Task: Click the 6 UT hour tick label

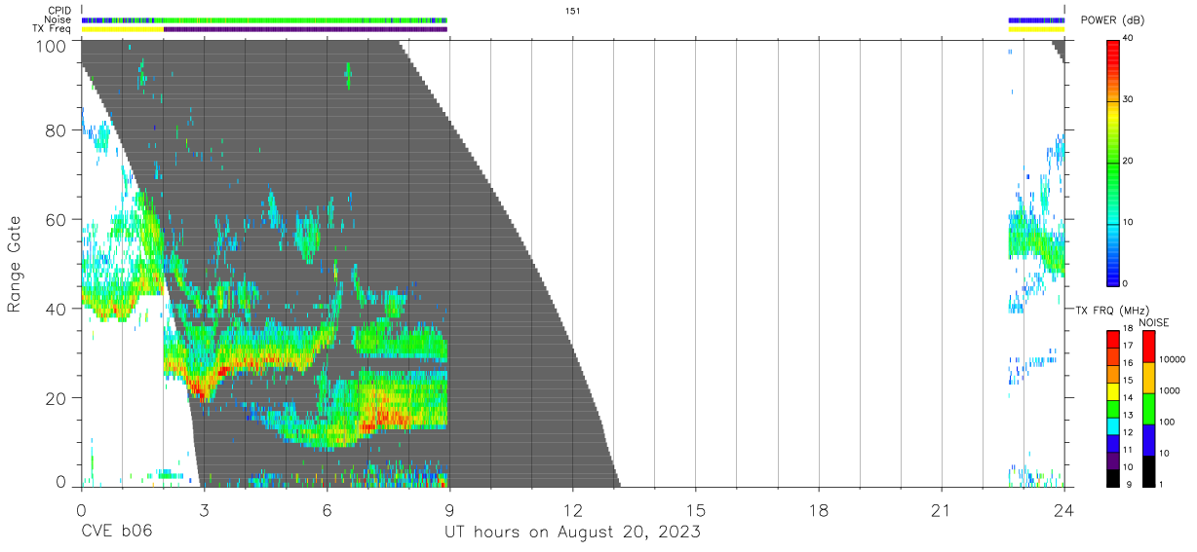Action: point(327,510)
